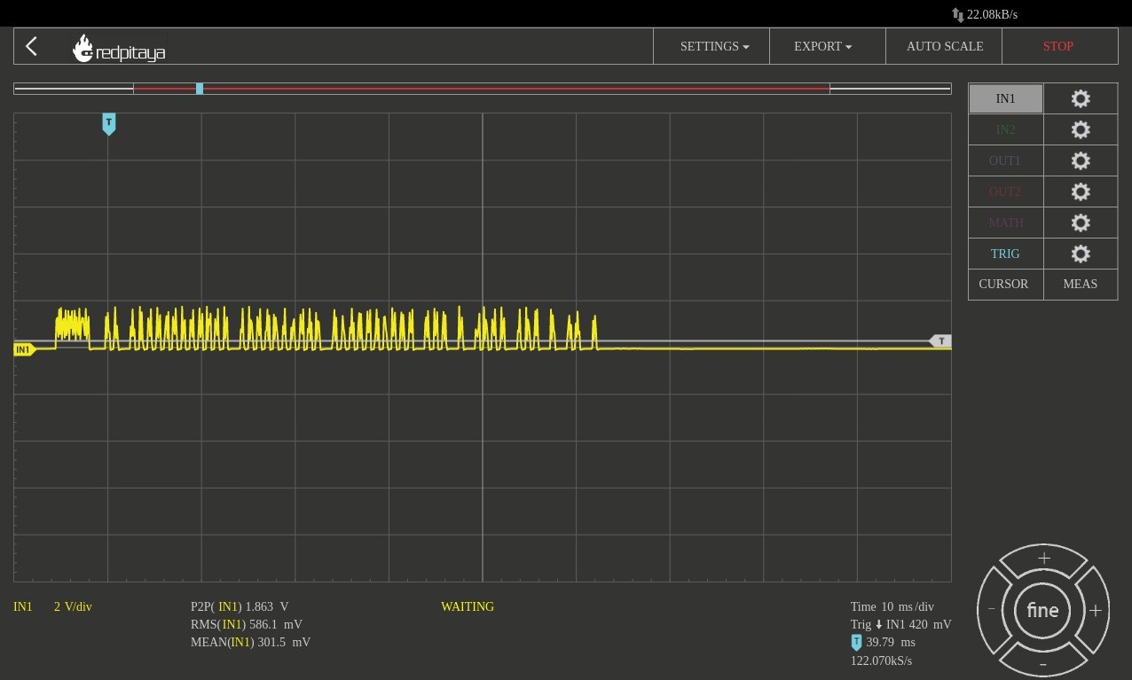
Task: Open the OUT2 channel gear settings
Action: point(1081,191)
